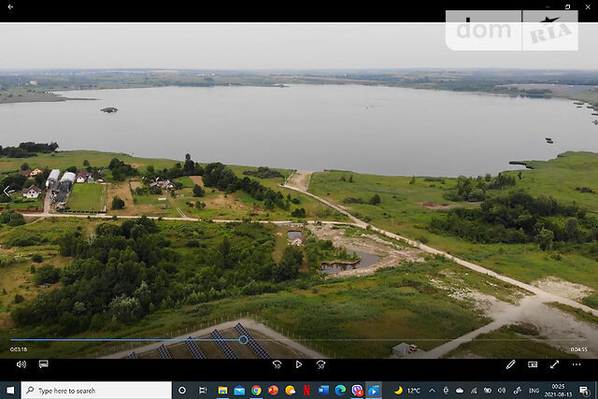Viewport: 598px width, 399px height.
Task: Open the ENG language switcher
Action: (534, 390)
